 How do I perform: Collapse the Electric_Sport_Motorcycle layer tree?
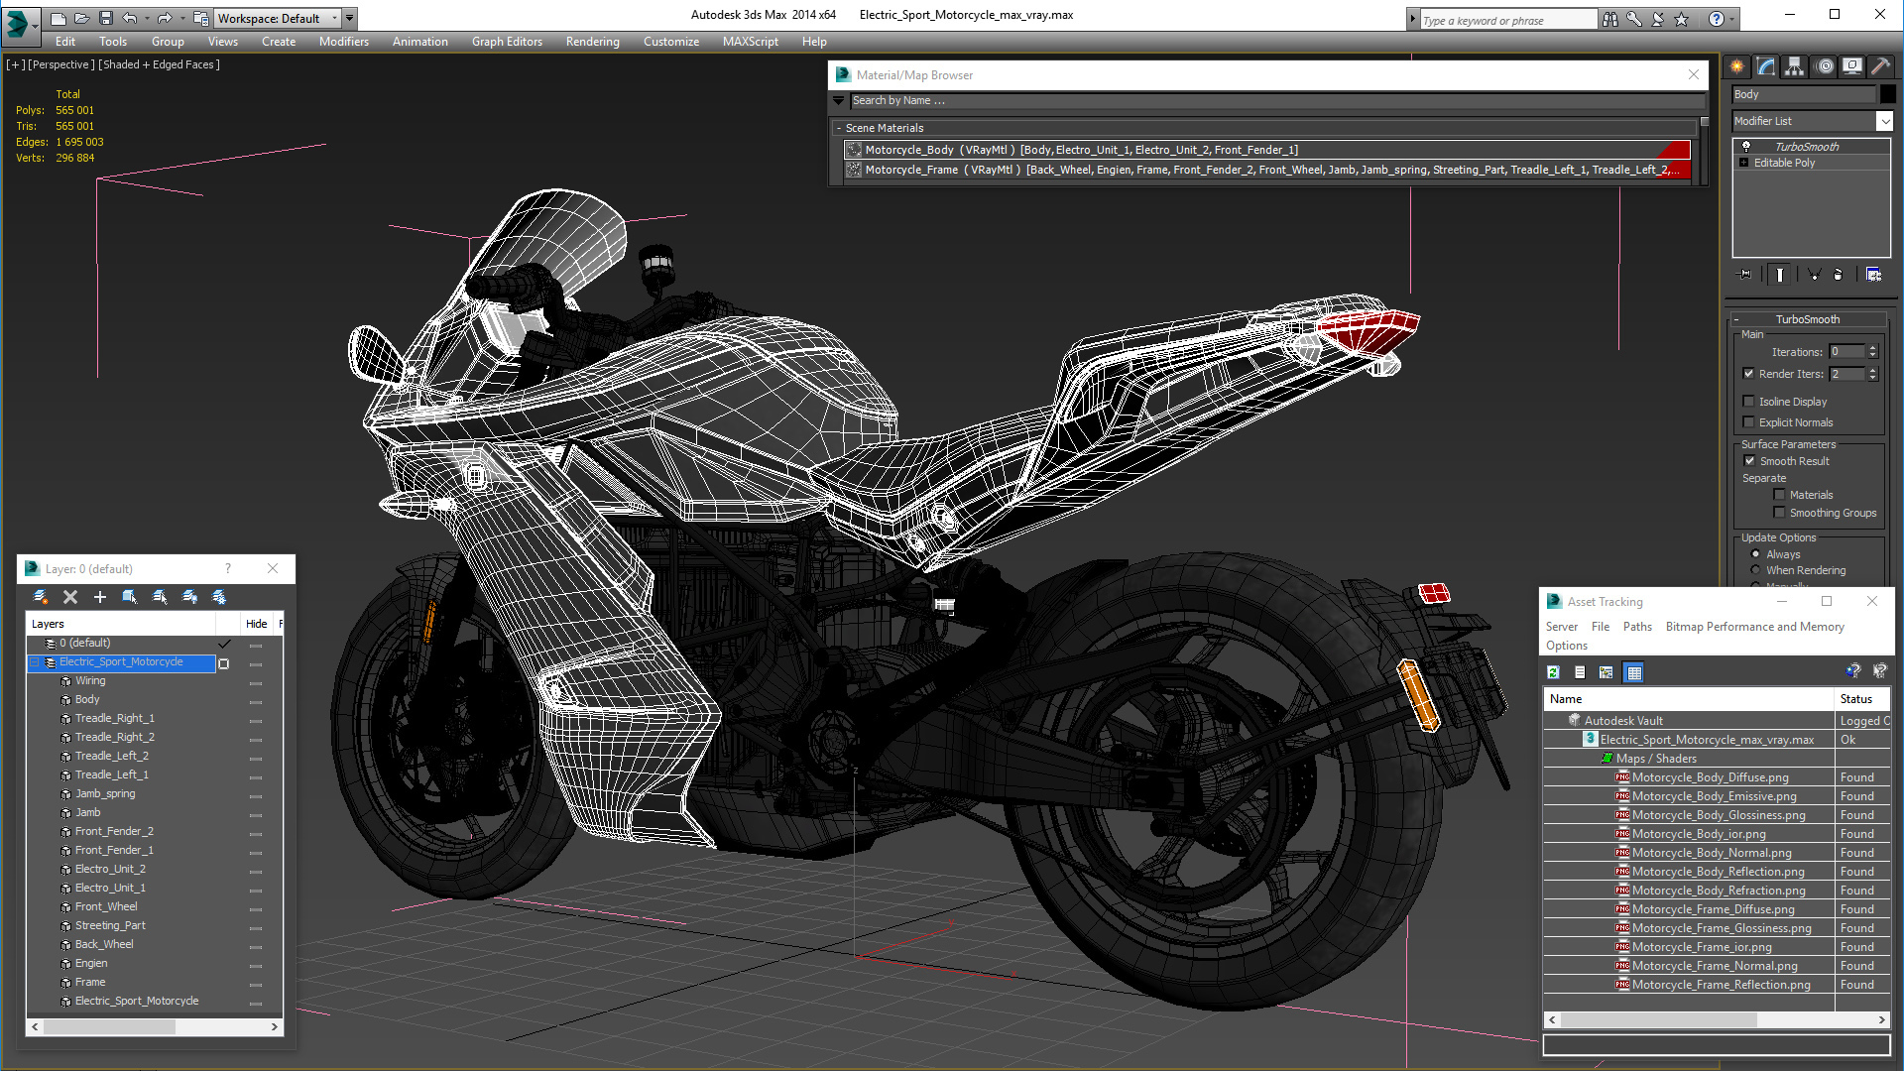pyautogui.click(x=35, y=662)
